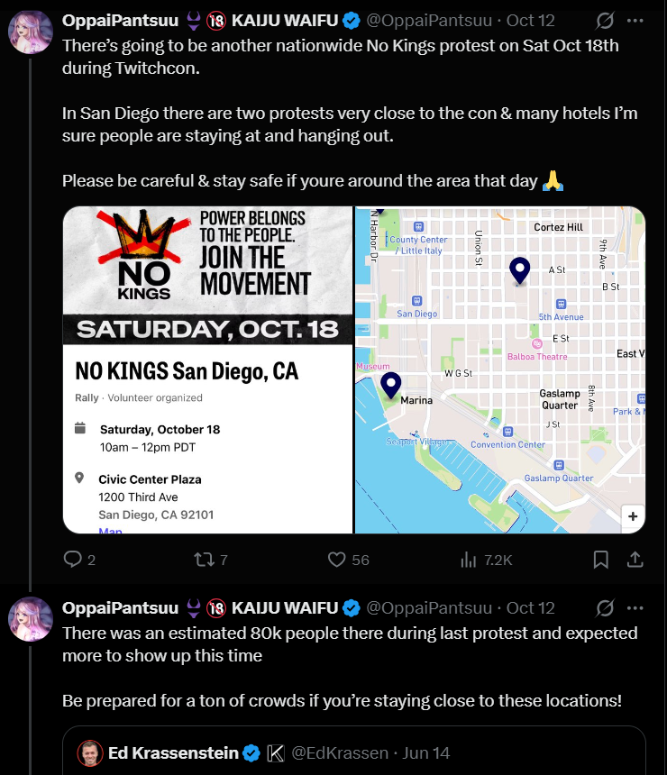Click the repost icon with 7 reposts
Screen dimensions: 667x775
pyautogui.click(x=205, y=560)
